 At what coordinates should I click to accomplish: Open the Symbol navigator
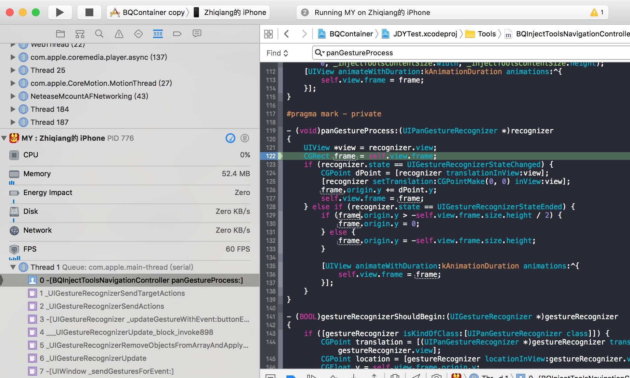80,33
